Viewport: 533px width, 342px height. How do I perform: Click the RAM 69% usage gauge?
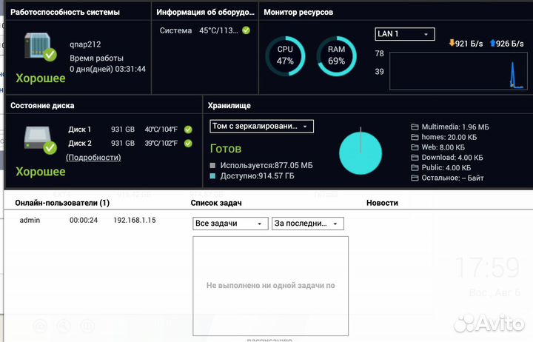pos(336,56)
